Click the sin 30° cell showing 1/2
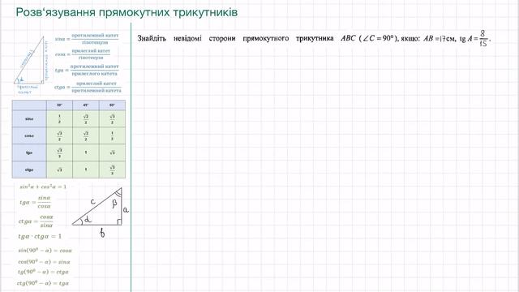 coord(59,118)
